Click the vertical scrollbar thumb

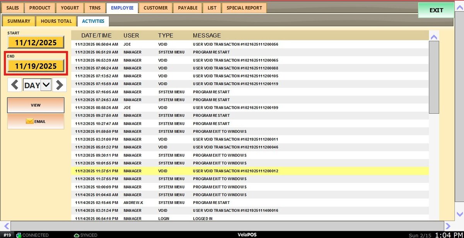(434, 77)
